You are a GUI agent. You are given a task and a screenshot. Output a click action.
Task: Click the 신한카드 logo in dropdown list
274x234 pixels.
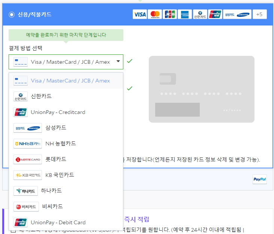[21, 96]
